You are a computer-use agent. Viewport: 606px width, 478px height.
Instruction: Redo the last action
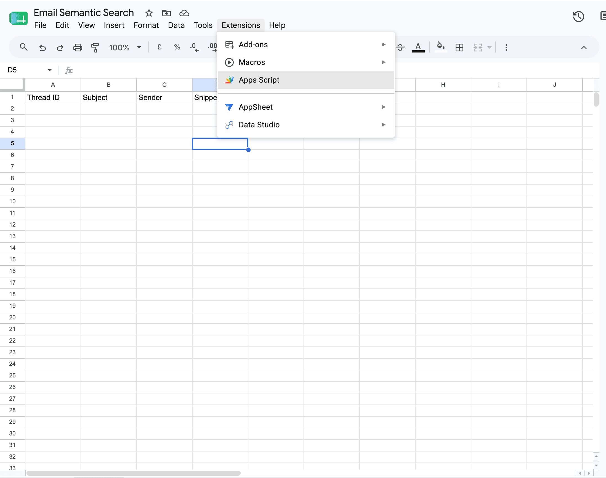point(60,48)
